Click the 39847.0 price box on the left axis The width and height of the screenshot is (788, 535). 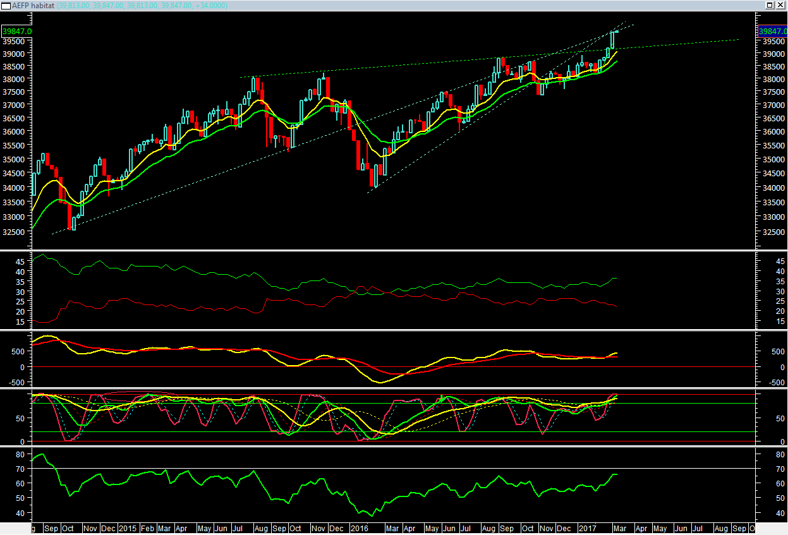16,30
